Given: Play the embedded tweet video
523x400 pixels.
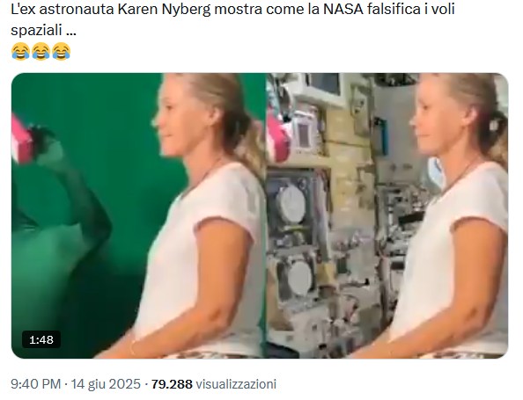Looking at the screenshot, I should [260, 215].
